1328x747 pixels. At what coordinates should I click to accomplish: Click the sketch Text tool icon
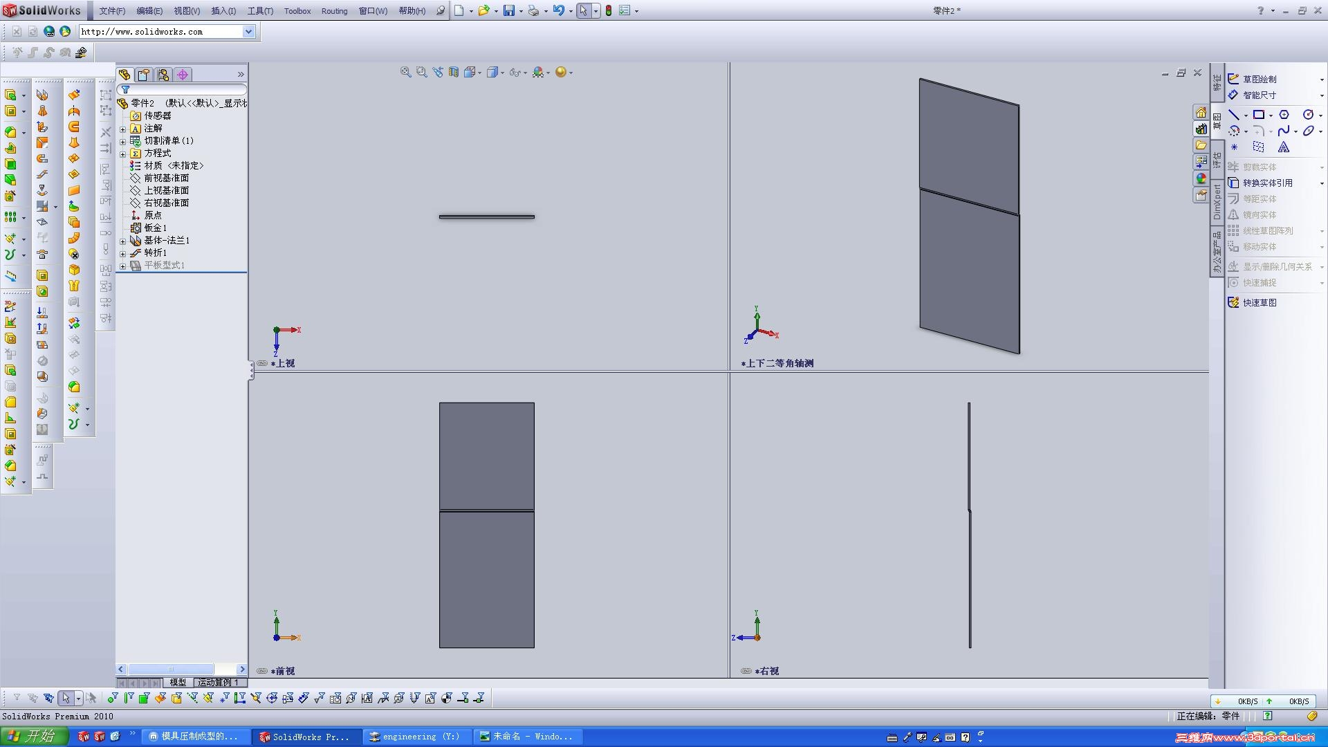pyautogui.click(x=1284, y=147)
